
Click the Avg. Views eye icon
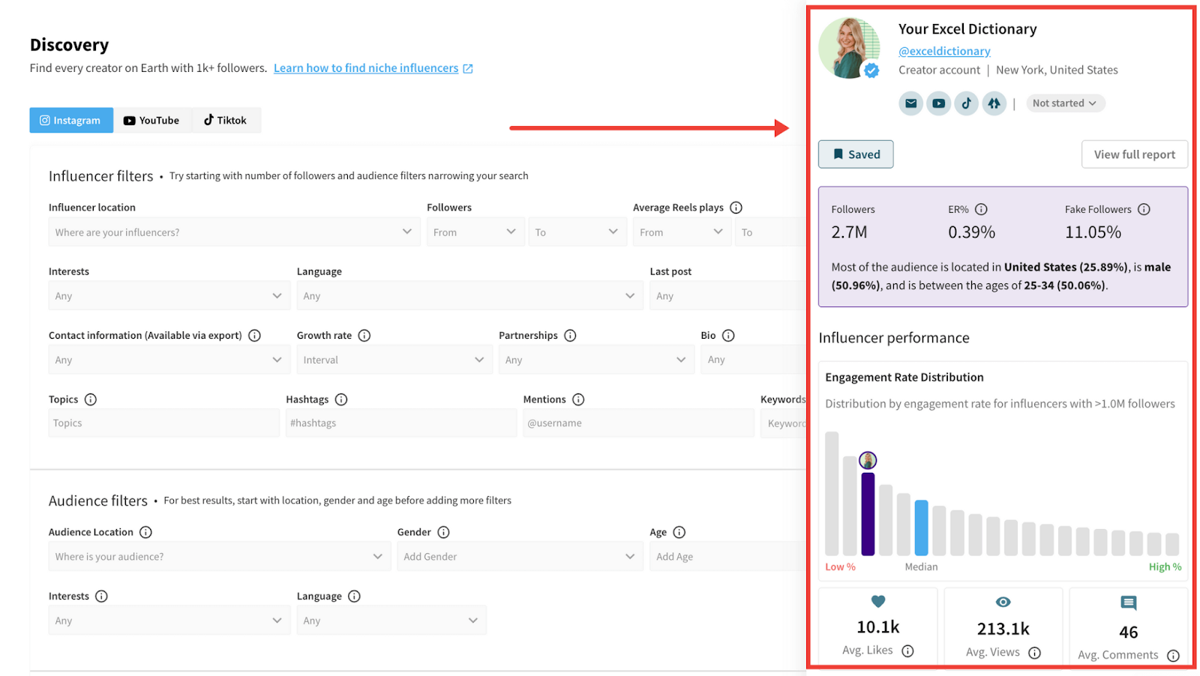pos(1003,601)
